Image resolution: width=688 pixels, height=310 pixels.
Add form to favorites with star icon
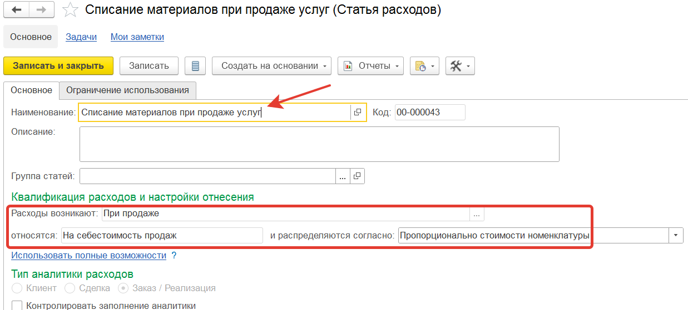(x=70, y=10)
